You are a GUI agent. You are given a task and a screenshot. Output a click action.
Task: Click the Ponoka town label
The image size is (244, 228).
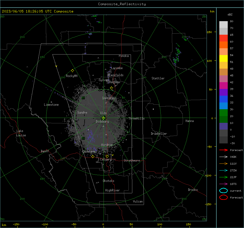(x=124, y=56)
